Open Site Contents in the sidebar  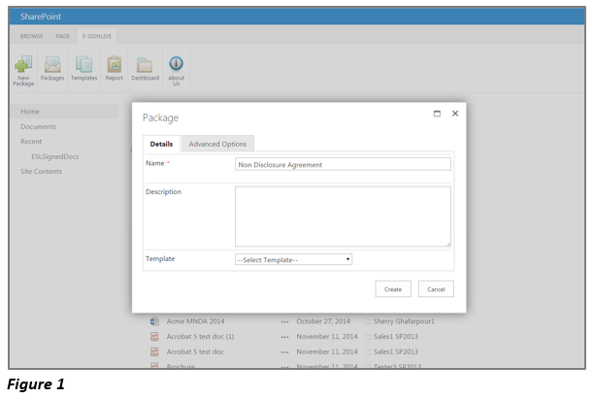click(x=42, y=171)
